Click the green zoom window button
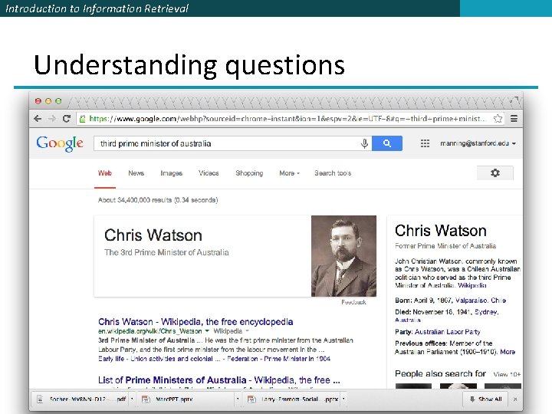Viewport: 552px width, 414px height. pyautogui.click(x=58, y=101)
